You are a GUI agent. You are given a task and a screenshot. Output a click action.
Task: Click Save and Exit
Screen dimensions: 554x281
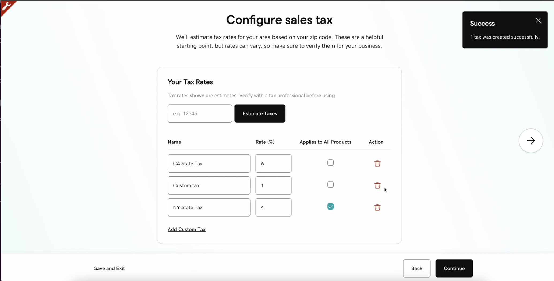(x=109, y=268)
